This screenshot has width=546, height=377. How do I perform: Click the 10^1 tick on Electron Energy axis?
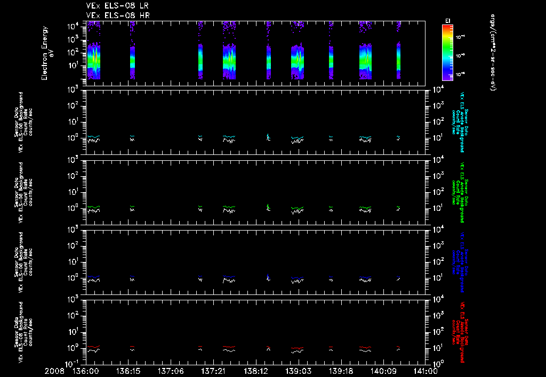[x=73, y=66]
